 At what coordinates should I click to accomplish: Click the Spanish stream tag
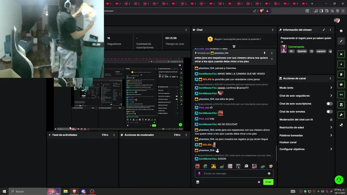click(x=302, y=51)
